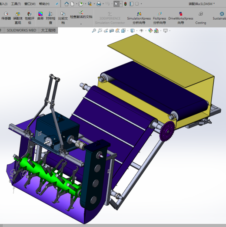Screen dimensions: 226x227
Task: Open the 工具(T) menu
Action: click(16, 4)
